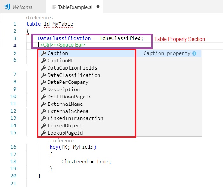Image resolution: width=223 pixels, height=187 pixels.
Task: Click the wrench icon beside ExternalSchema
Action: coord(44,111)
